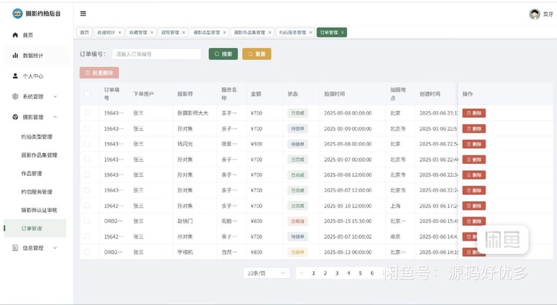Click the photographer name 李相机
The width and height of the screenshot is (557, 305).
pyautogui.click(x=185, y=252)
